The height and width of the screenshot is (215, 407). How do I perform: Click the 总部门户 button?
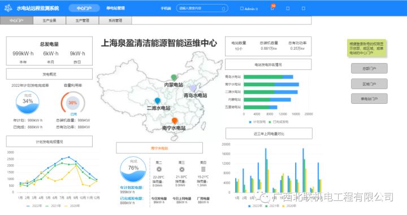[369, 69]
